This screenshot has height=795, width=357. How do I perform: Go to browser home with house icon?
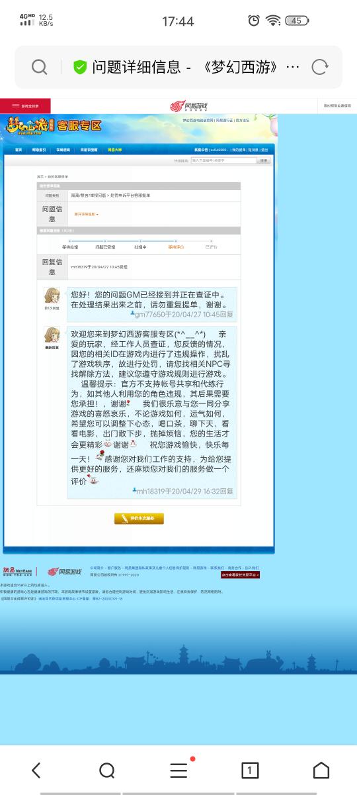click(321, 770)
